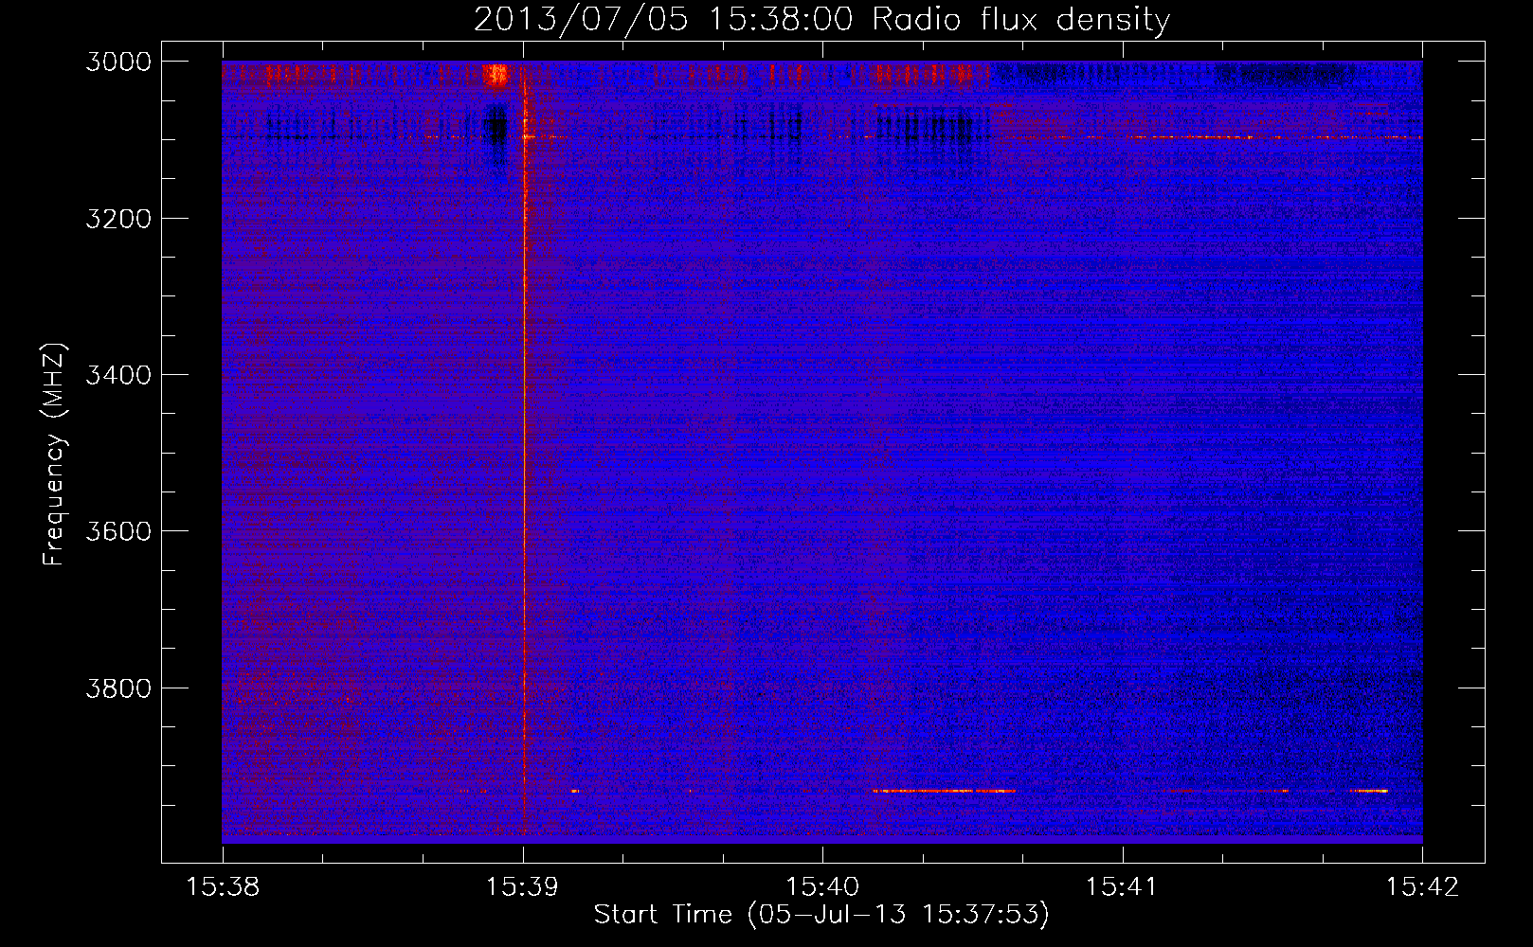
Task: Click the 15:38 time tick label
Action: pyautogui.click(x=223, y=886)
